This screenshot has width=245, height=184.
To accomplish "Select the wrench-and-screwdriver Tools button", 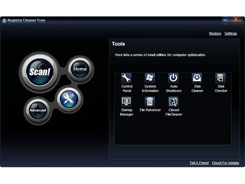I will click(69, 99).
